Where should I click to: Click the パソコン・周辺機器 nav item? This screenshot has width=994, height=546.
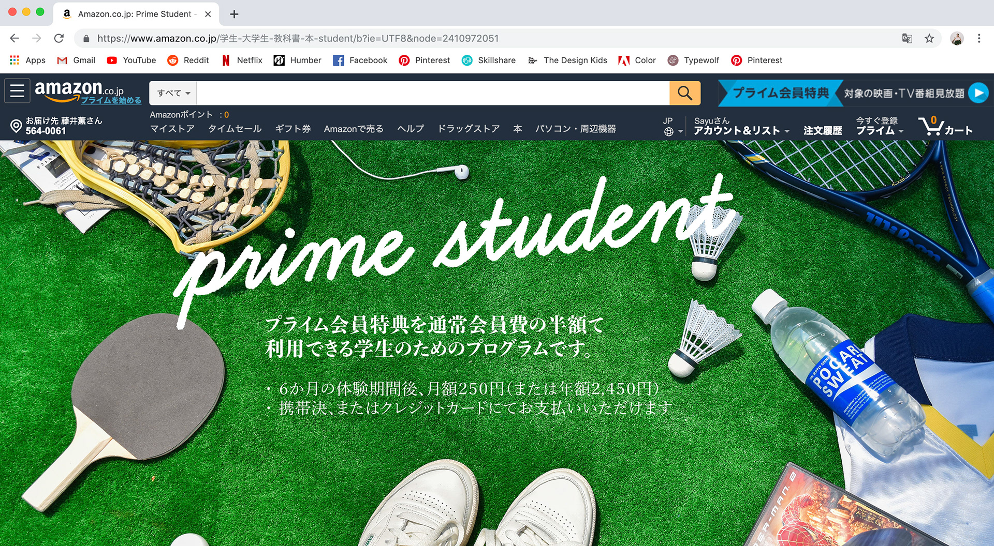(x=575, y=129)
